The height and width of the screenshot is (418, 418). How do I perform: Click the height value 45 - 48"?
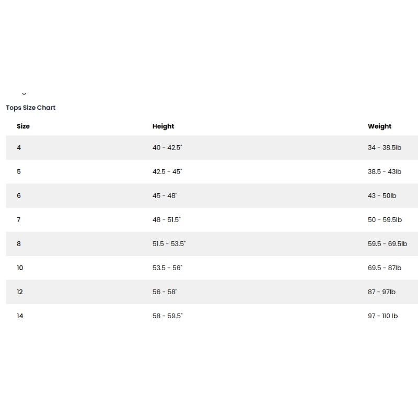pyautogui.click(x=165, y=196)
